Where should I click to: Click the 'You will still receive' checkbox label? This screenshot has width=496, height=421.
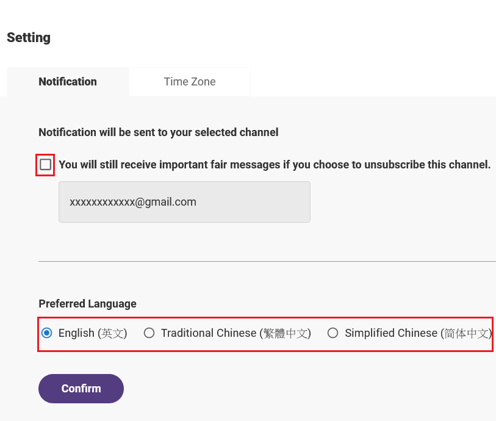[275, 165]
